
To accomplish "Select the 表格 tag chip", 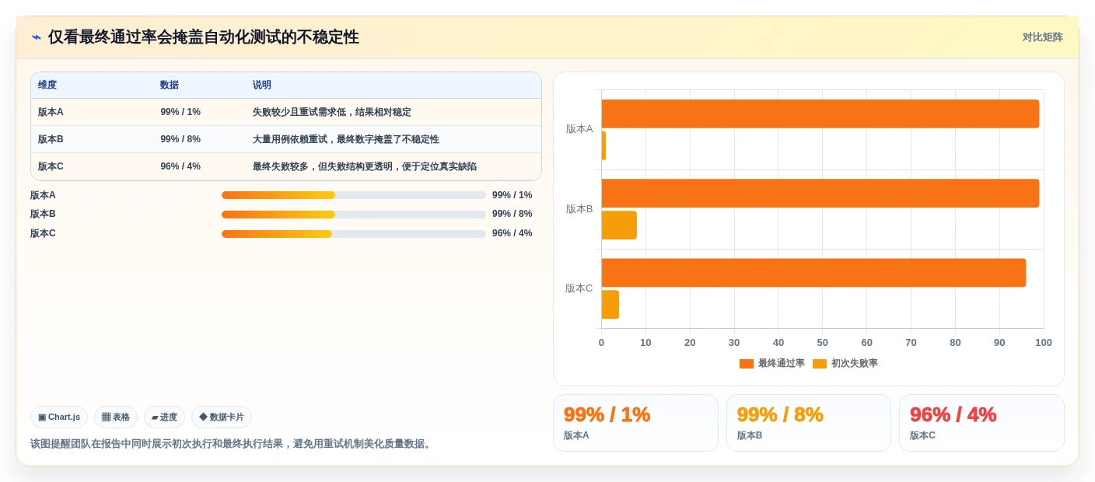I will 116,417.
